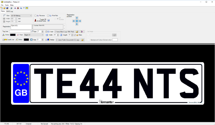Decrease the coach line Gap value
215x125 pixels.
pos(42,40)
